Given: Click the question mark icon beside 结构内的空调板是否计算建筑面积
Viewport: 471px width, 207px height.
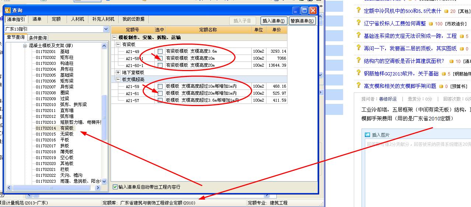Looking at the screenshot, I should tap(358, 60).
